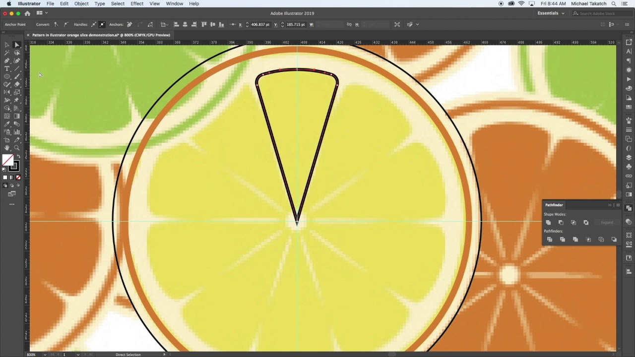Viewport: 635px width, 357px height.
Task: Open the Pathfinder panel icon in dock
Action: coord(629,208)
